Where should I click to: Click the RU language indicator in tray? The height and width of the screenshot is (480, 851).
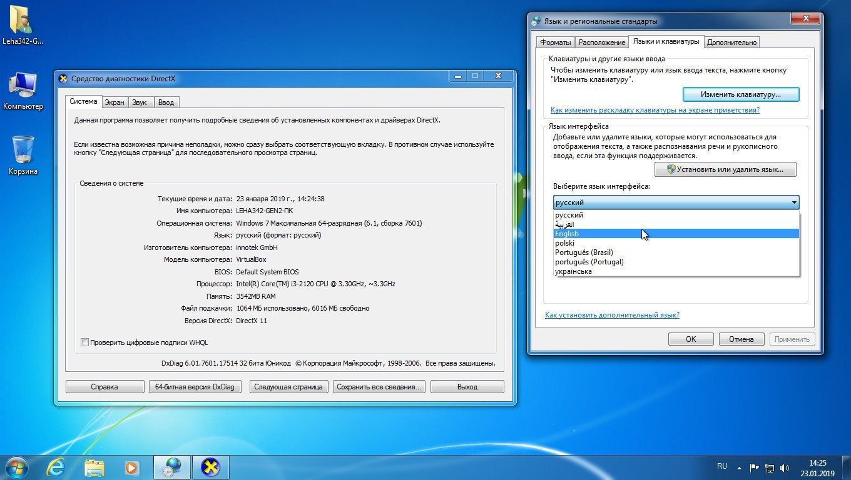(x=722, y=466)
